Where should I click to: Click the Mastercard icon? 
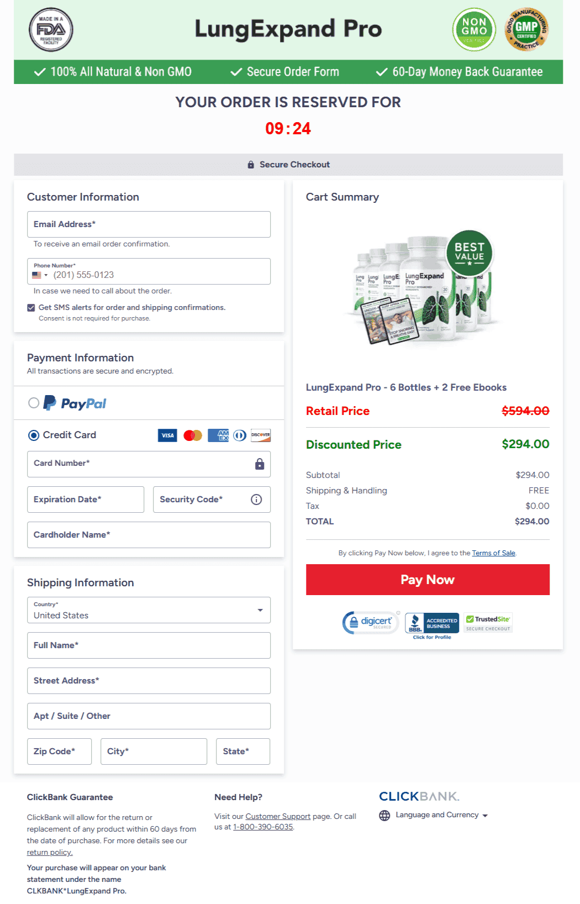[192, 435]
